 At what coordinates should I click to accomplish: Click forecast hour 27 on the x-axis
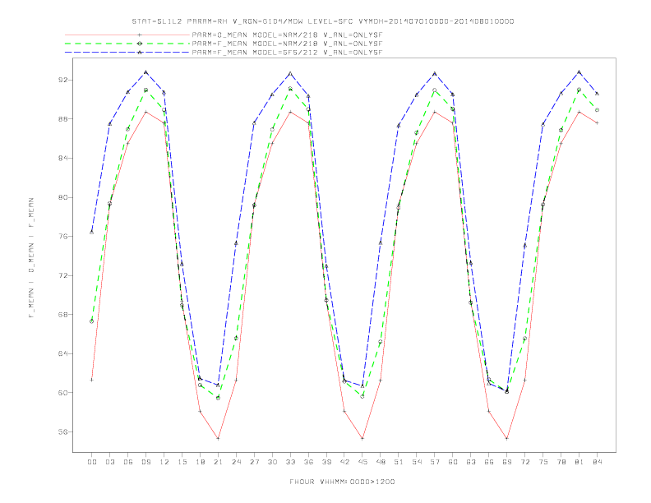pyautogui.click(x=254, y=462)
